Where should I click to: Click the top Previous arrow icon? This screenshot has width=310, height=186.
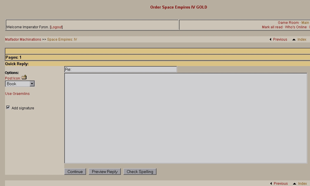click(x=271, y=39)
